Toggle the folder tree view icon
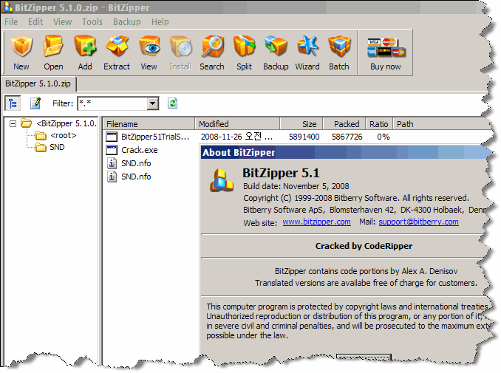Screen dimensions: 501x373 13,103
